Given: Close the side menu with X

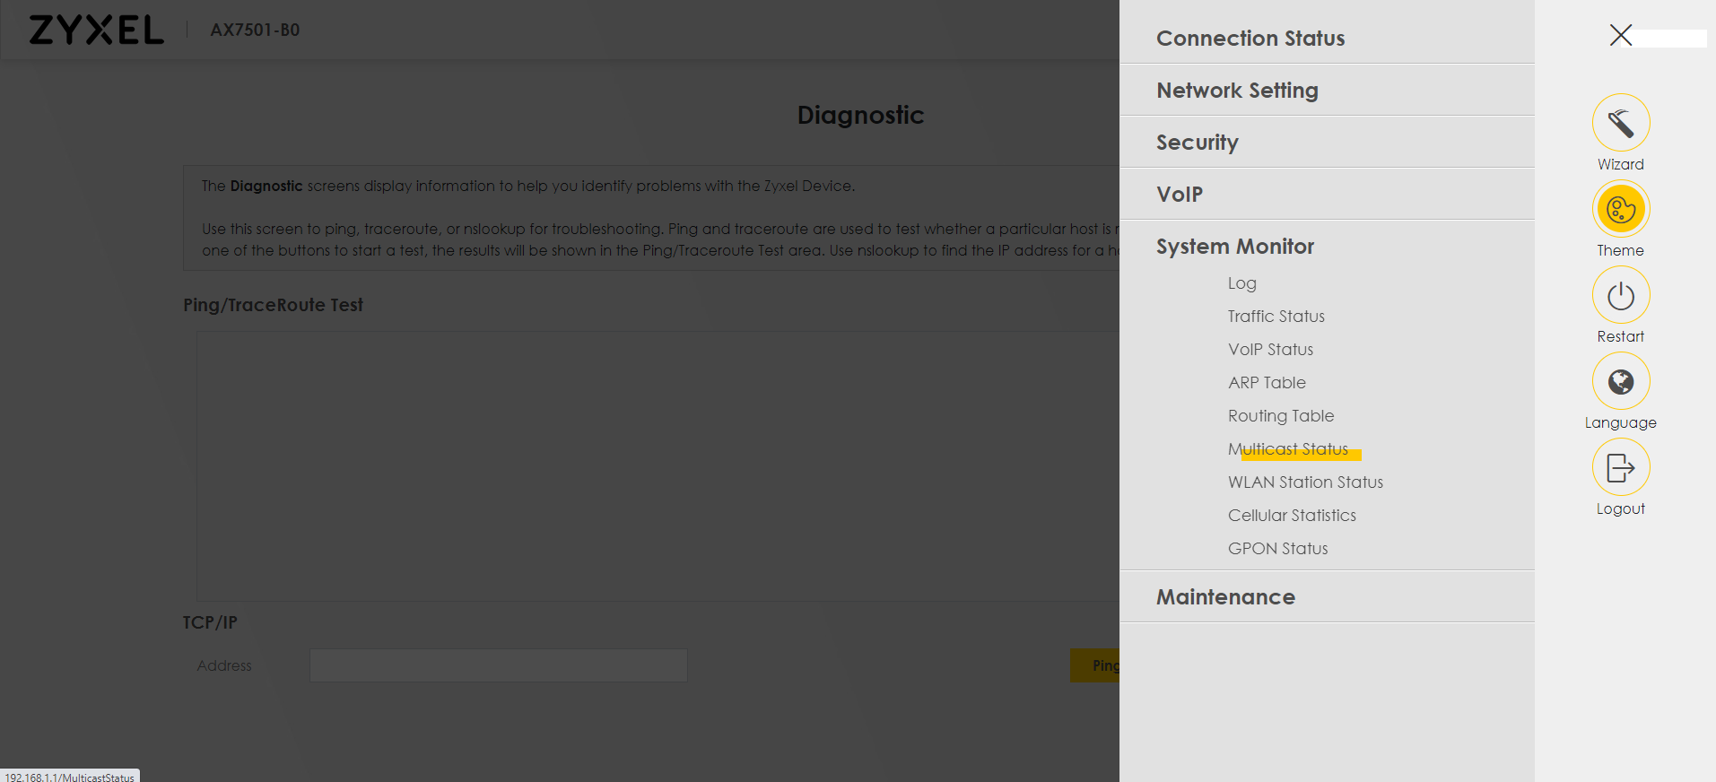Looking at the screenshot, I should tap(1620, 35).
